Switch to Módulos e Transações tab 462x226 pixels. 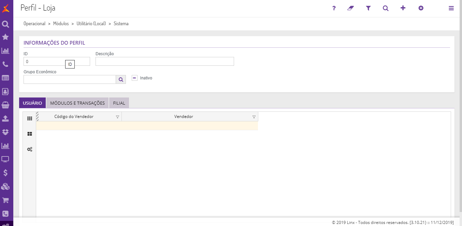coord(77,103)
